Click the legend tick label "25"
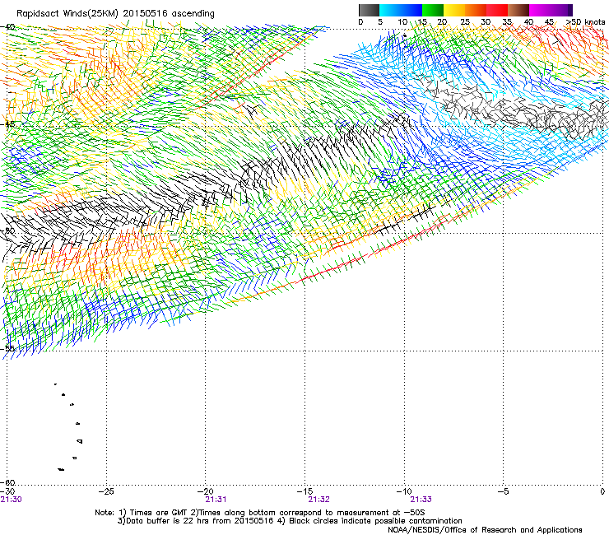Image resolution: width=609 pixels, height=535 pixels. 465,22
